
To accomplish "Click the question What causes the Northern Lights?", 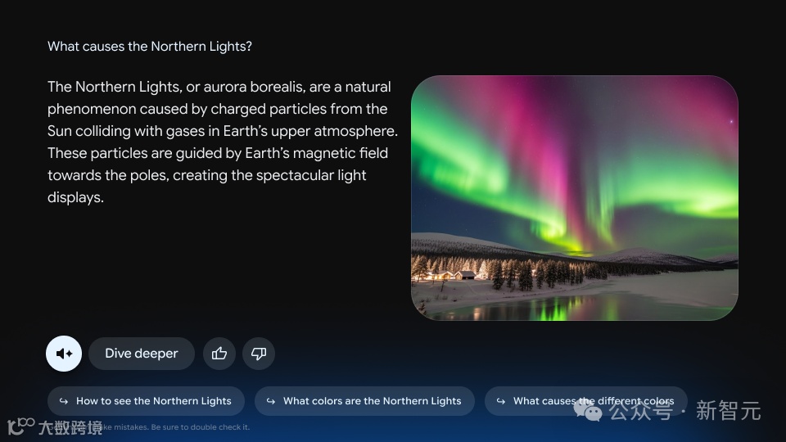I will pyautogui.click(x=149, y=46).
